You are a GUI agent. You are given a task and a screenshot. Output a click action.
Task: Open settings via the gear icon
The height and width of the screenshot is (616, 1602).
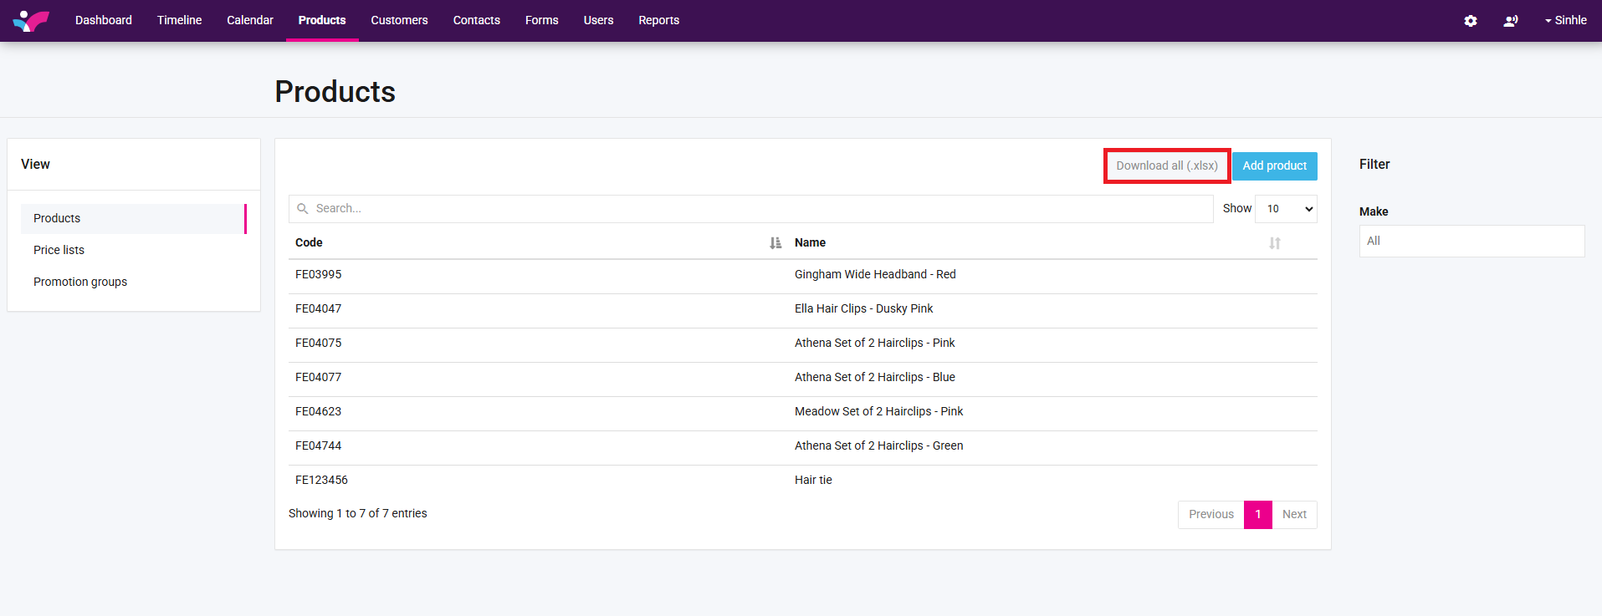tap(1470, 21)
